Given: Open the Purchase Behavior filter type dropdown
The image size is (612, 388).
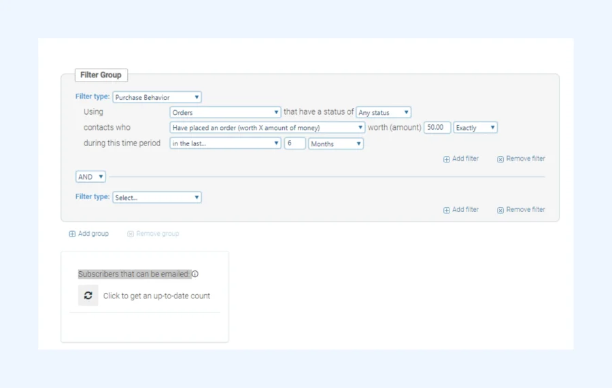Looking at the screenshot, I should (x=157, y=97).
